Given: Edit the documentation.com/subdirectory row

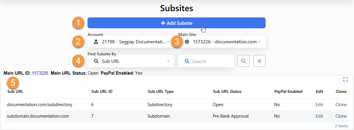Looking at the screenshot, I should [319, 105].
